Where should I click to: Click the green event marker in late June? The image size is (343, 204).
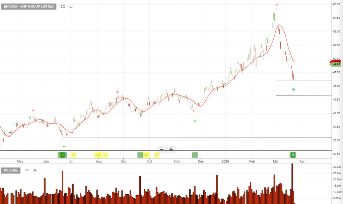(x=63, y=155)
